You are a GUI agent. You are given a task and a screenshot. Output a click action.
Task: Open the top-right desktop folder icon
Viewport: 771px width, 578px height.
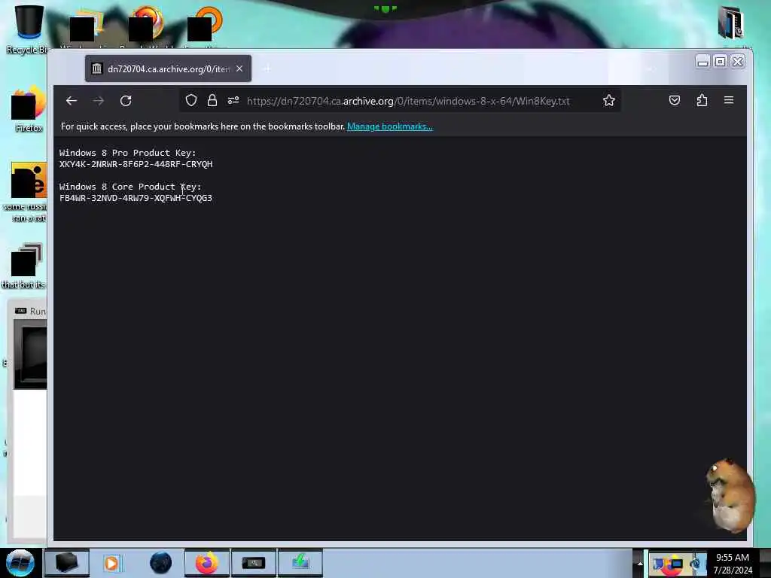730,23
